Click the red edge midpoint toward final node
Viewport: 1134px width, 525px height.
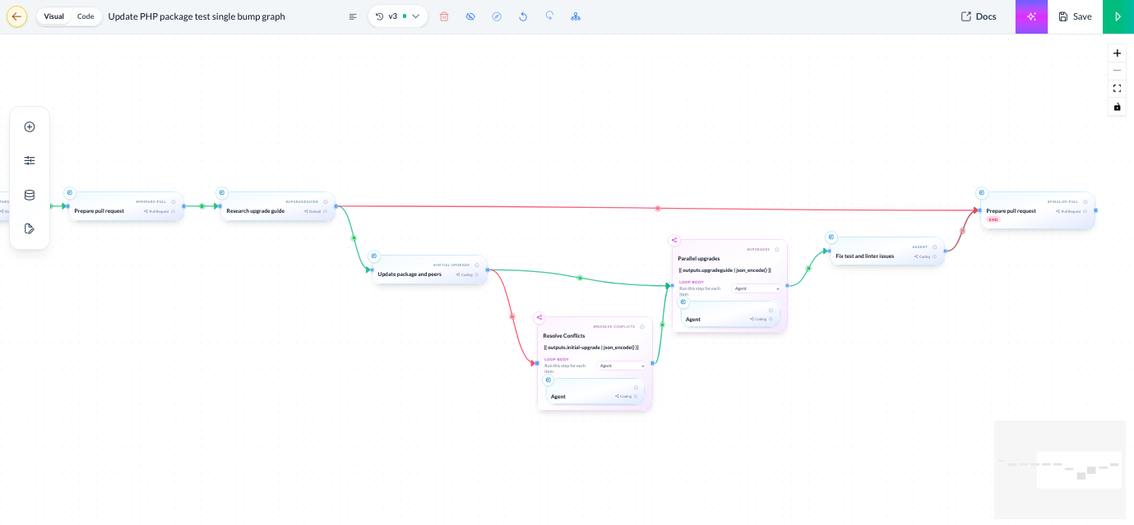(x=658, y=209)
